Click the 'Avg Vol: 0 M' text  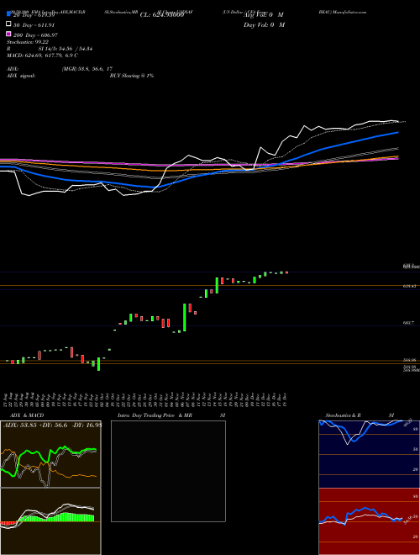[x=264, y=15]
